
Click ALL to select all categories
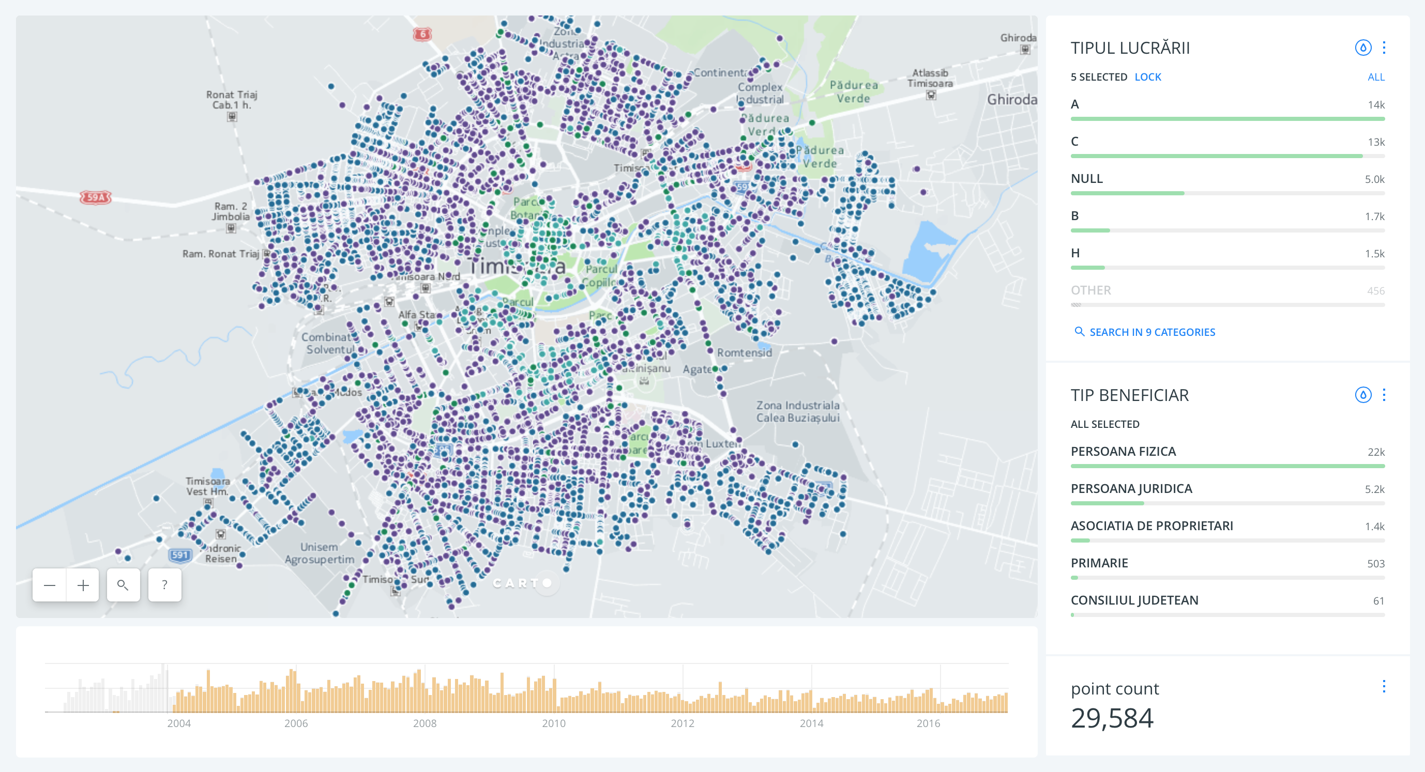pos(1375,77)
